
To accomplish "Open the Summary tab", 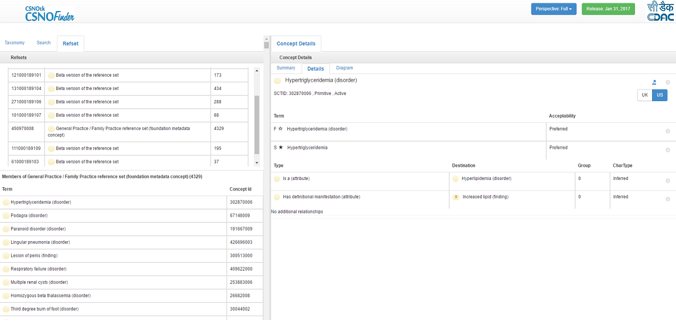I will 286,68.
